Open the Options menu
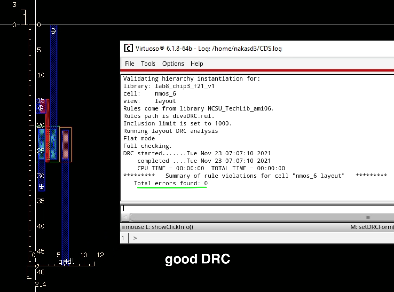 pyautogui.click(x=173, y=64)
